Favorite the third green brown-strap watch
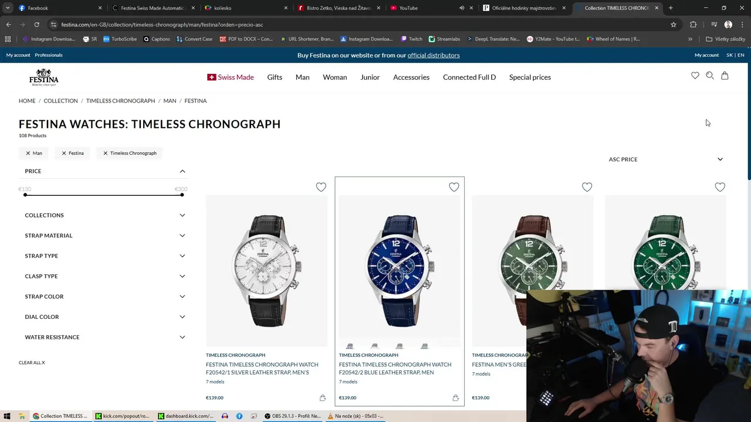The image size is (751, 422). tap(587, 187)
